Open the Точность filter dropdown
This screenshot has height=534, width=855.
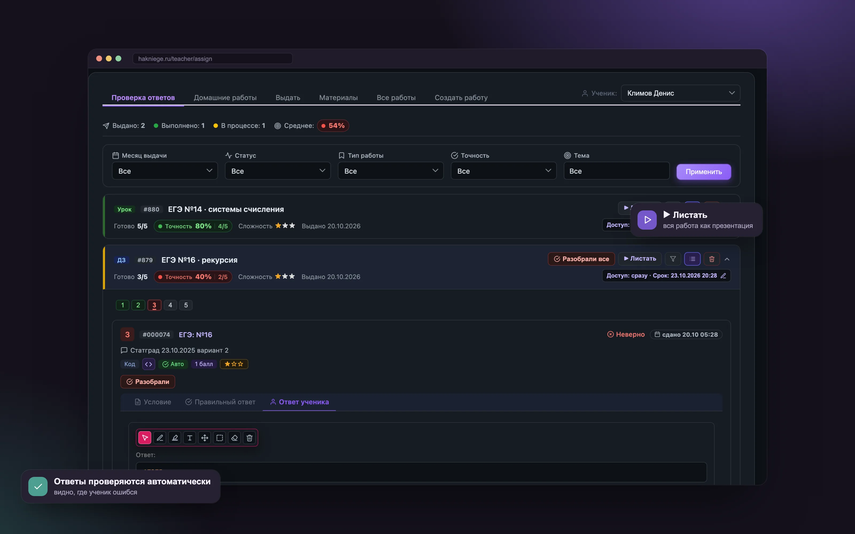[x=504, y=171]
